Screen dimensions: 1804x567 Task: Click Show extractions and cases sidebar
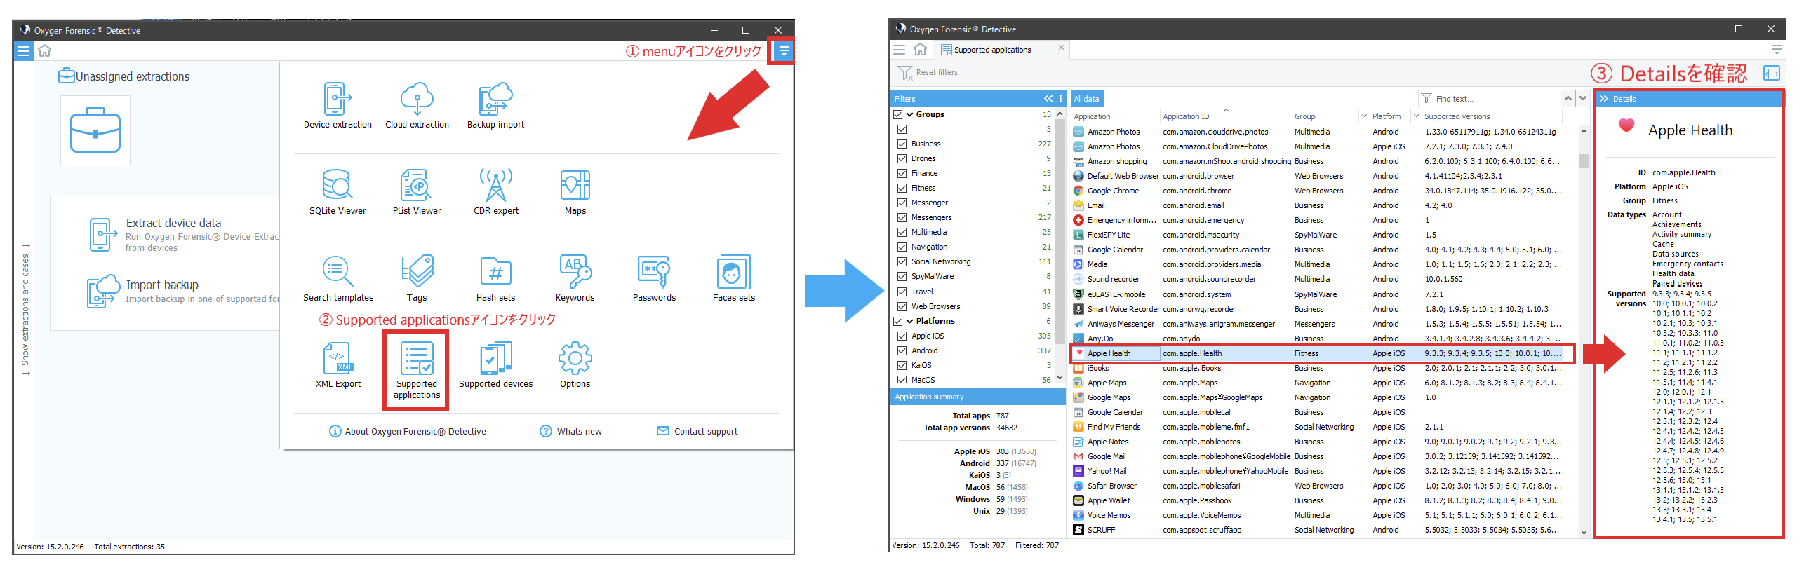coord(25,309)
